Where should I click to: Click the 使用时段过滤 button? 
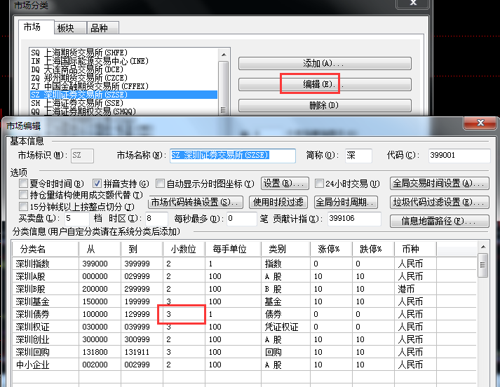(278, 202)
